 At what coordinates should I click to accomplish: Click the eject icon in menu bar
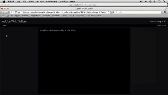pyautogui.click(x=146, y=2)
